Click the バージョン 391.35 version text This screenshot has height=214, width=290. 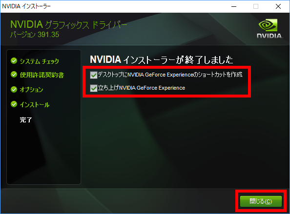pyautogui.click(x=35, y=35)
